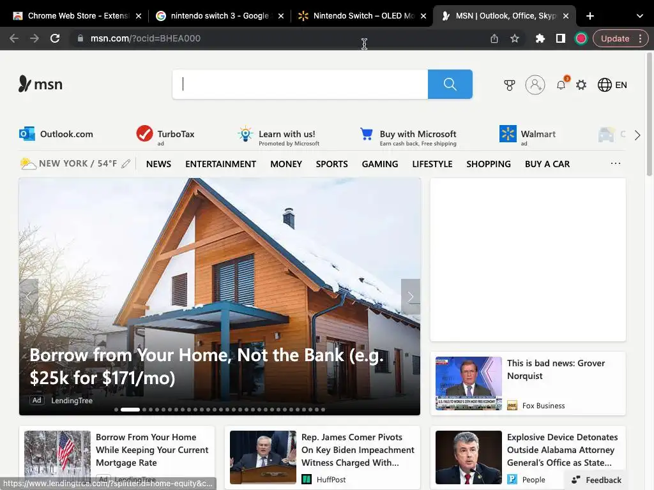The height and width of the screenshot is (490, 654).
Task: Click the address bar URL
Action: click(x=146, y=38)
